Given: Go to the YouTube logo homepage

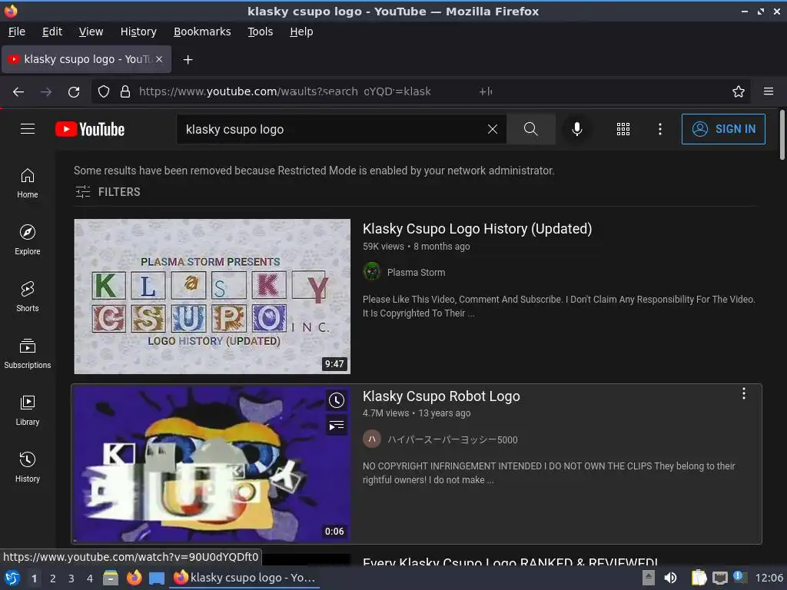Looking at the screenshot, I should (x=90, y=129).
